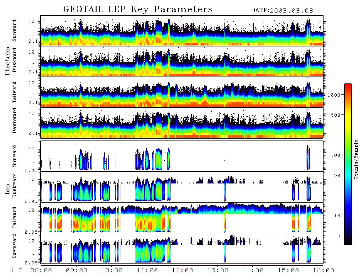Select the Ion Sunward axis label
The width and height of the screenshot is (358, 276).
click(14, 156)
